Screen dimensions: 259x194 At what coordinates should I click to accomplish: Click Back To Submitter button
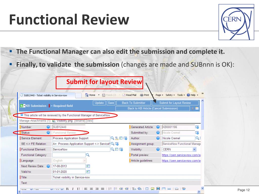[x=134, y=103]
